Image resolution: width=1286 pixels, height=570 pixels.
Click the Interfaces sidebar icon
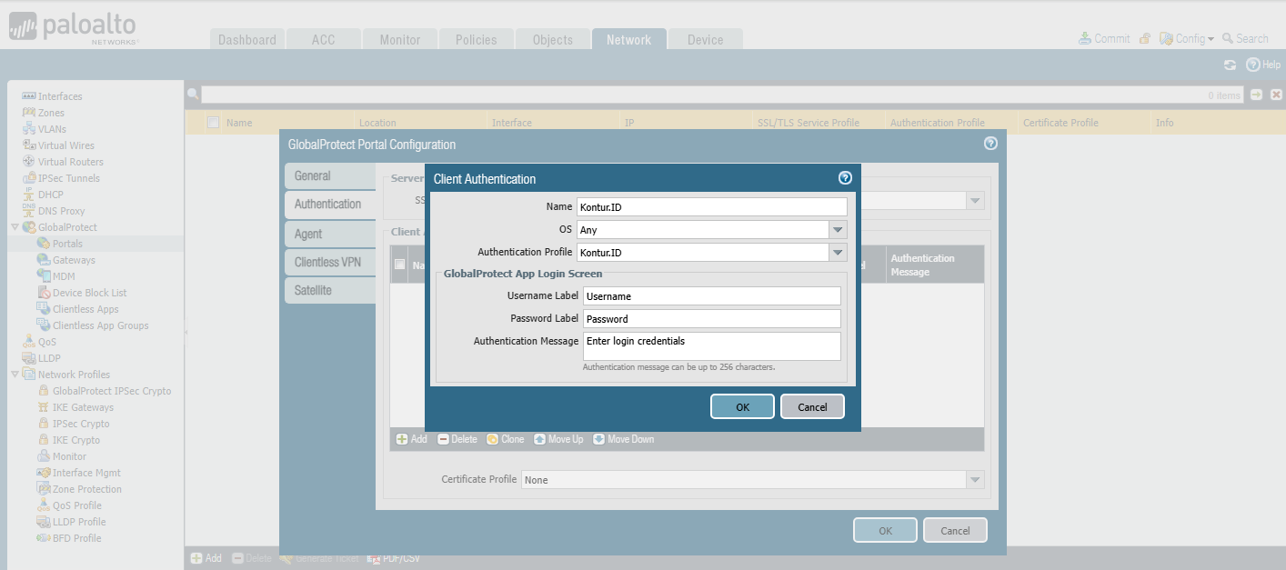[x=28, y=96]
